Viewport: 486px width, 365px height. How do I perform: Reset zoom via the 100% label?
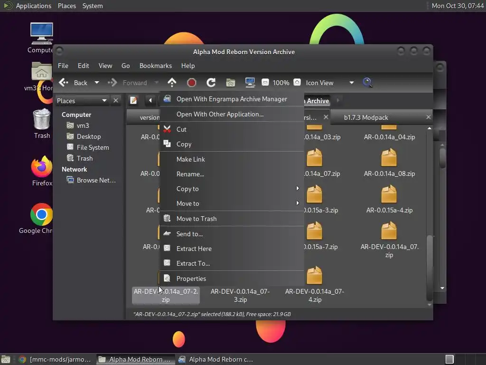tap(281, 83)
